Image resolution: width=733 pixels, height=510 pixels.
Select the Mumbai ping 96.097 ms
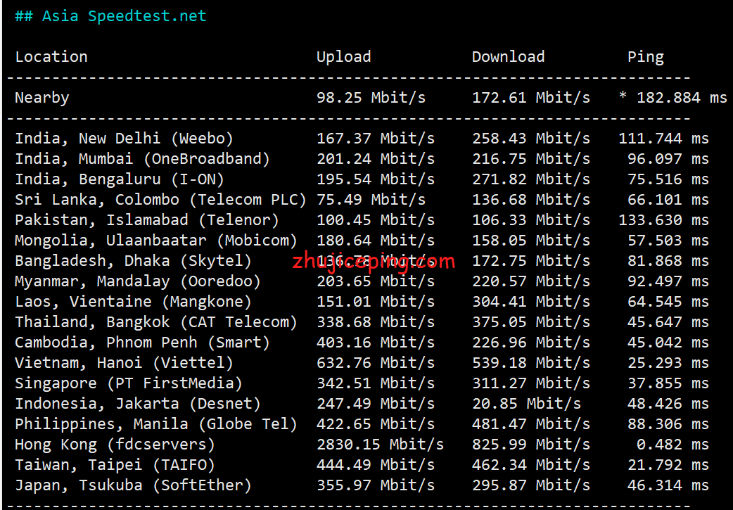[668, 159]
